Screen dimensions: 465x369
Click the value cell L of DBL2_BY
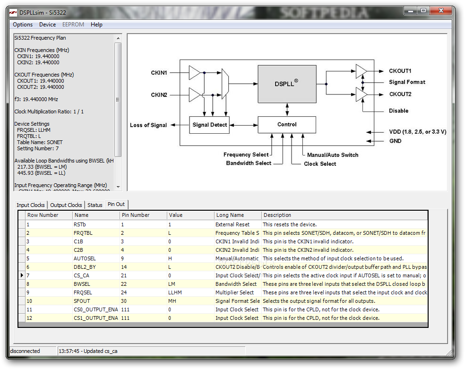(191, 267)
